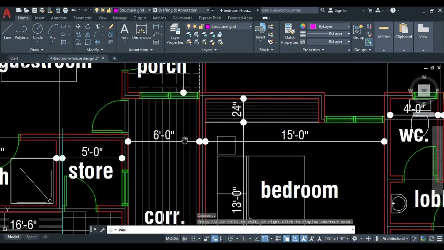The height and width of the screenshot is (250, 444).
Task: Click the magenta object color swatch
Action: coord(313,26)
